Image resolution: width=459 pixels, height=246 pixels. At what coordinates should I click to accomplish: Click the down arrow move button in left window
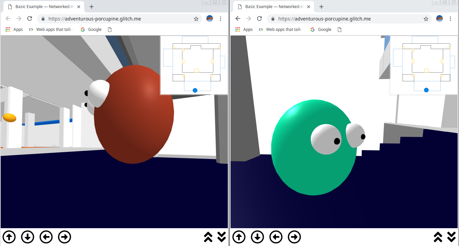[28, 237]
